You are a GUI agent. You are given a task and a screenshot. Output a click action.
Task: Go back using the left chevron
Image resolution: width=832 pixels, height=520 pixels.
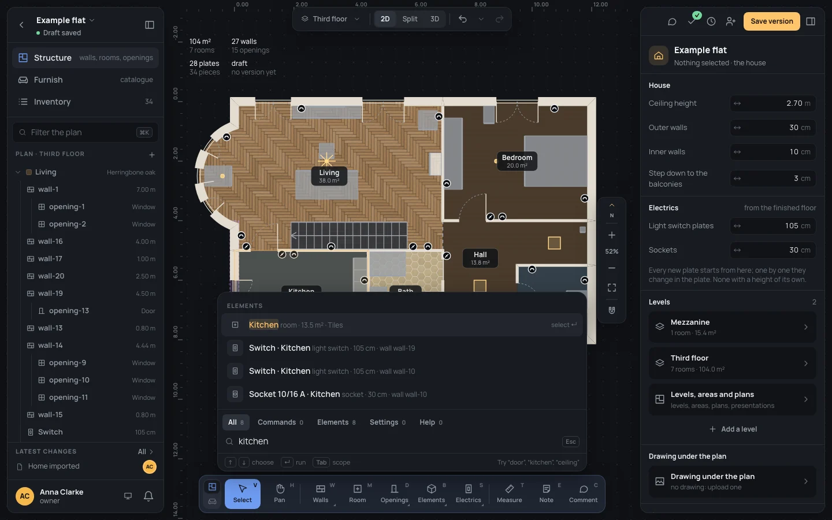(x=21, y=25)
